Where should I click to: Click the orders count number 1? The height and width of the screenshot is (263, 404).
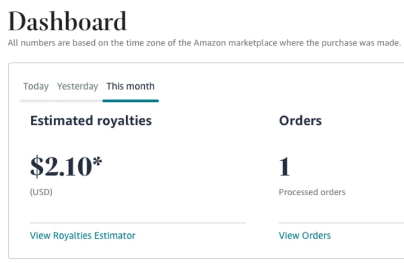tap(284, 167)
